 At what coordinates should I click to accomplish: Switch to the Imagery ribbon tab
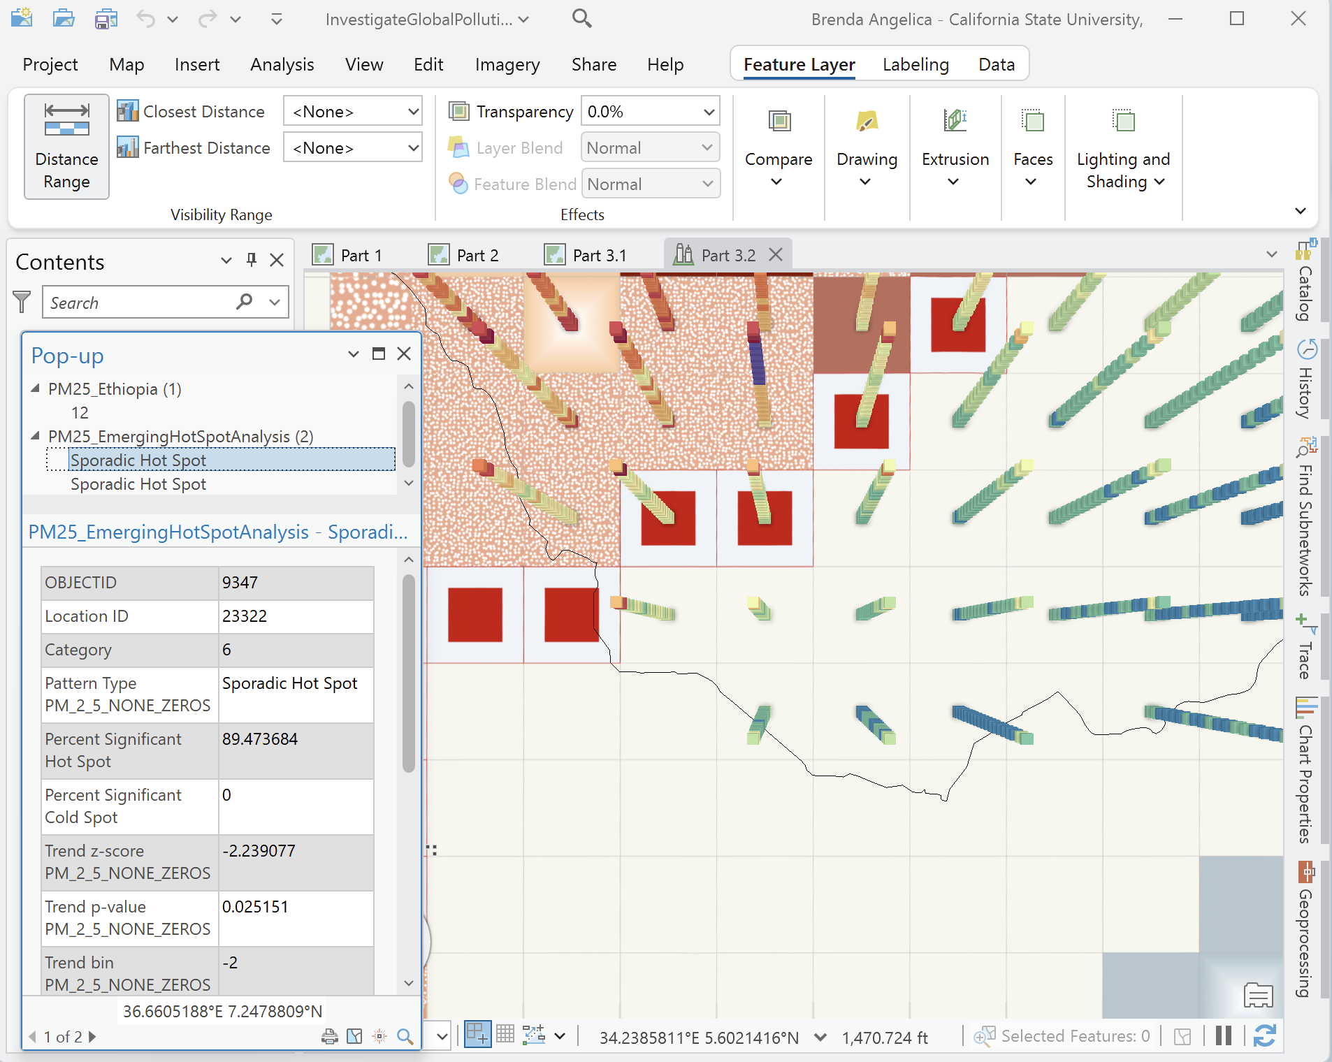507,64
